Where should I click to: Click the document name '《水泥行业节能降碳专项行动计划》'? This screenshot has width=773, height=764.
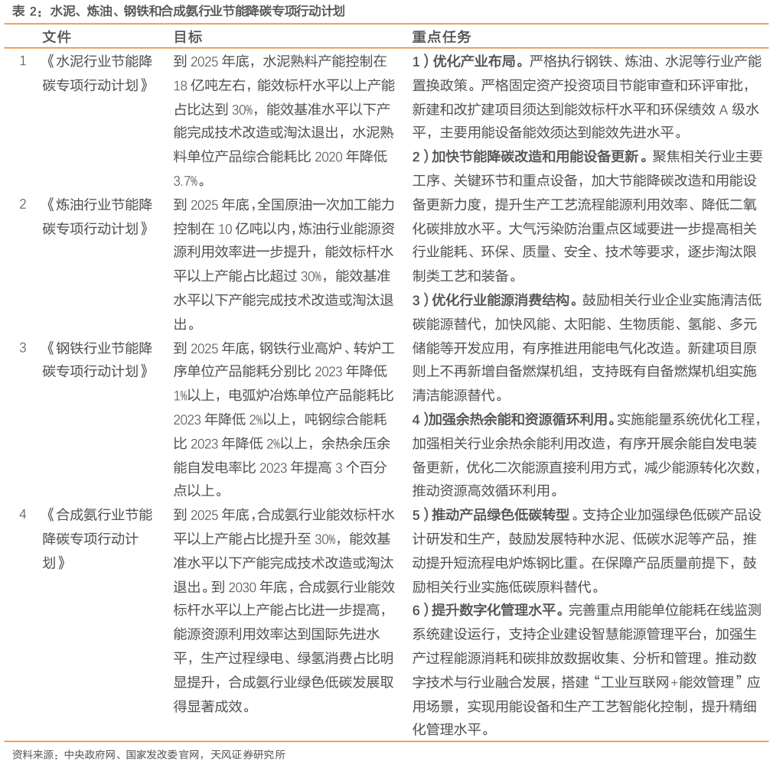tap(98, 73)
